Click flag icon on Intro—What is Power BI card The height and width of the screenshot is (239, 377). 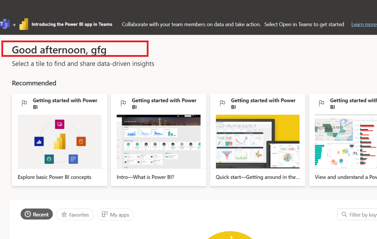[x=123, y=103]
